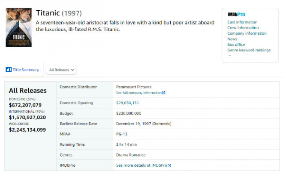Click See more details at IMDbPro
This screenshot has width=283, height=174.
[x=141, y=165]
